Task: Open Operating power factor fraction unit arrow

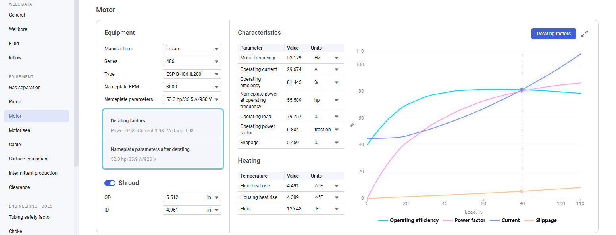Action: [337, 130]
